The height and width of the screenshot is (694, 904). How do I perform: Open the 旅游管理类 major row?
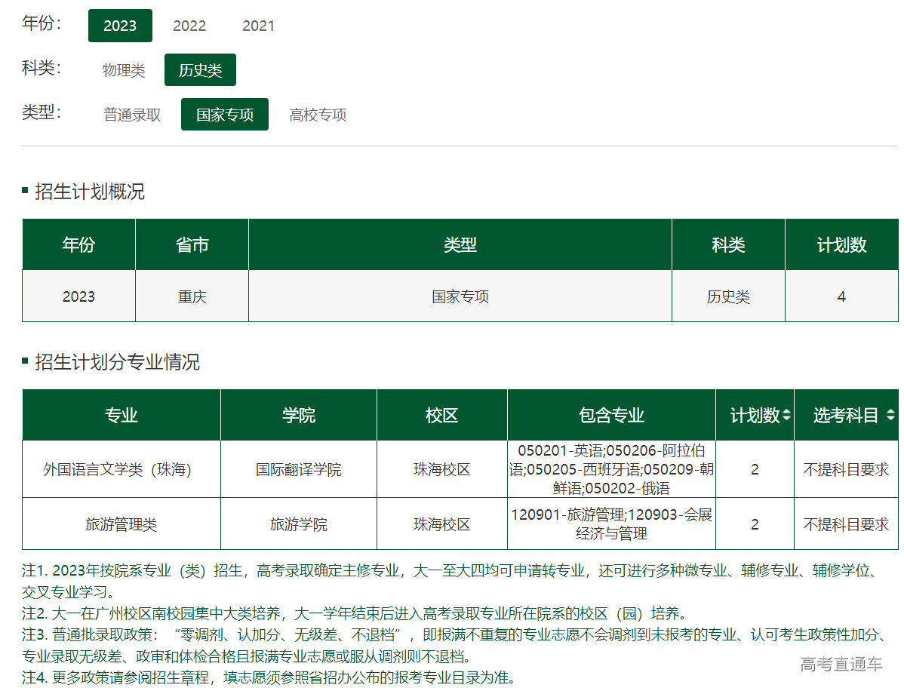121,524
